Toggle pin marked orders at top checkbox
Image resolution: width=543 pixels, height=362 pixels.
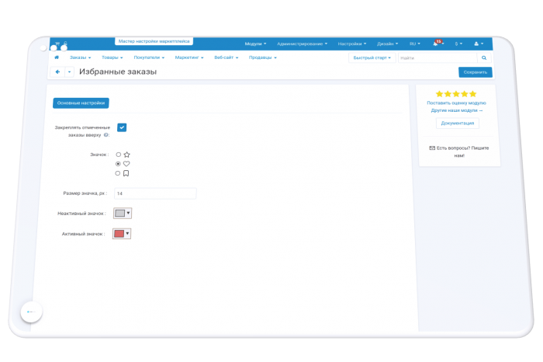(x=122, y=127)
